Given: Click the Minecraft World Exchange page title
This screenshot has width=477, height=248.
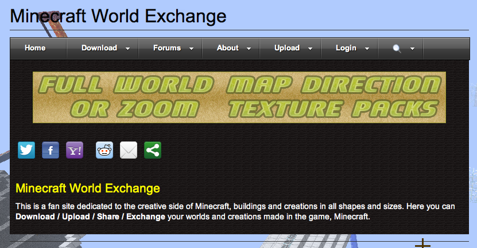Looking at the screenshot, I should 118,16.
